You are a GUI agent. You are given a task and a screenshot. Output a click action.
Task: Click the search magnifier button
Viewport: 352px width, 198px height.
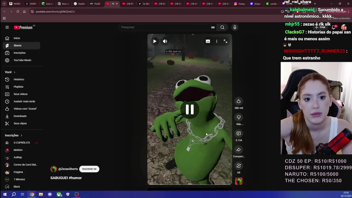tap(222, 27)
